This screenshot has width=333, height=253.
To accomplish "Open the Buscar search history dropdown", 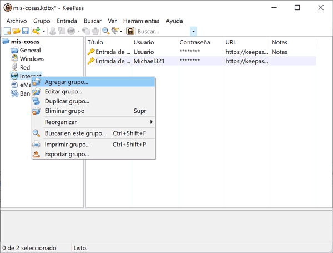I will [193, 32].
